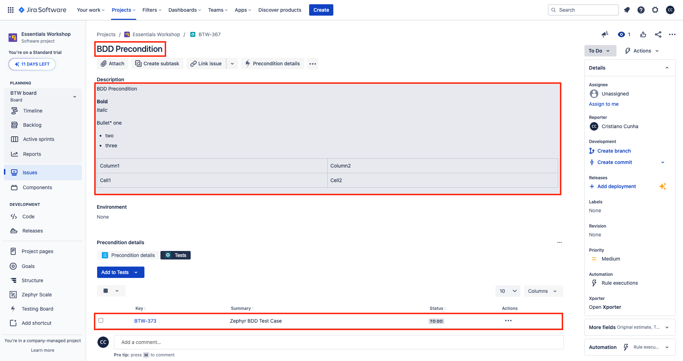Open Rule executions under Automation
Screen dimensions: 683x361
[619, 283]
